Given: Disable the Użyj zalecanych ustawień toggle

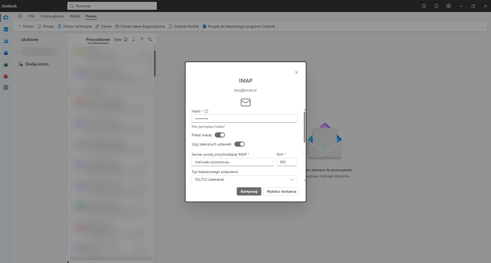Looking at the screenshot, I should [x=239, y=144].
